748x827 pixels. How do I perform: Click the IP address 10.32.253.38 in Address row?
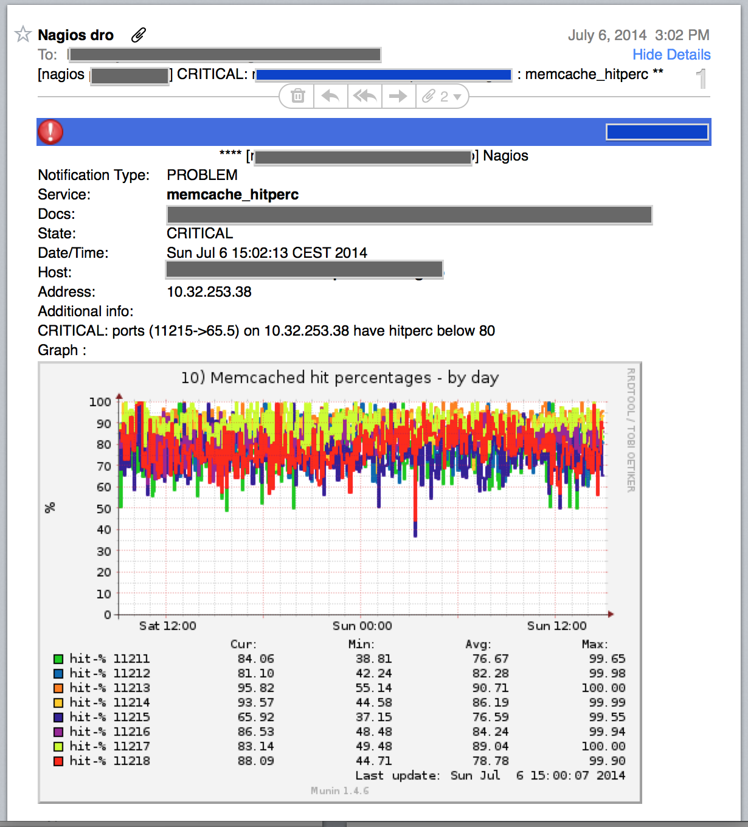[209, 292]
